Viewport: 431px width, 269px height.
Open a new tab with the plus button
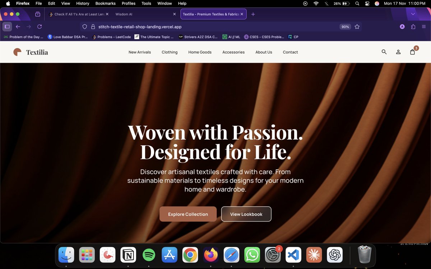pos(253,14)
